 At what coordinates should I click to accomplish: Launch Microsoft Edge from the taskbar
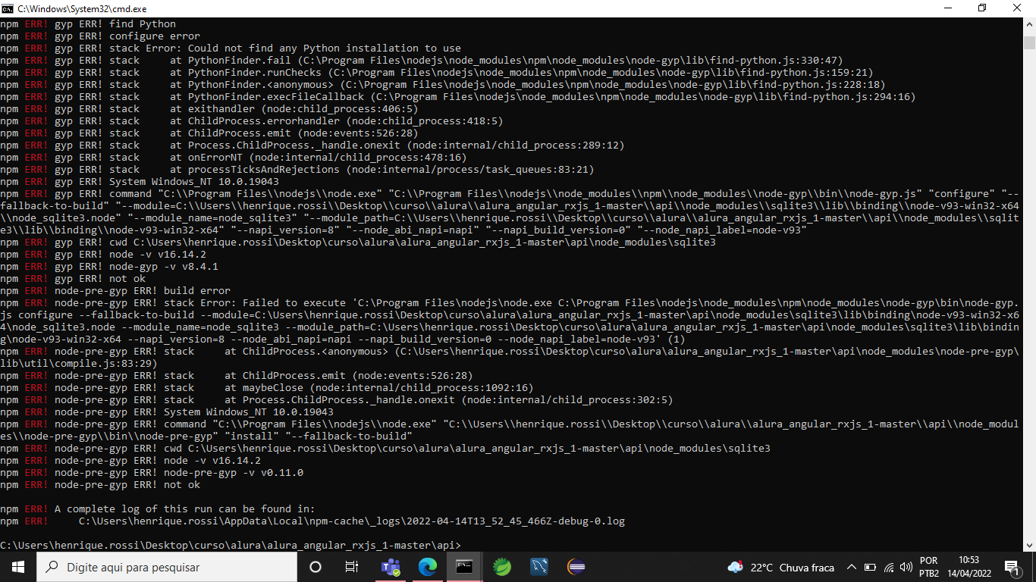point(428,567)
